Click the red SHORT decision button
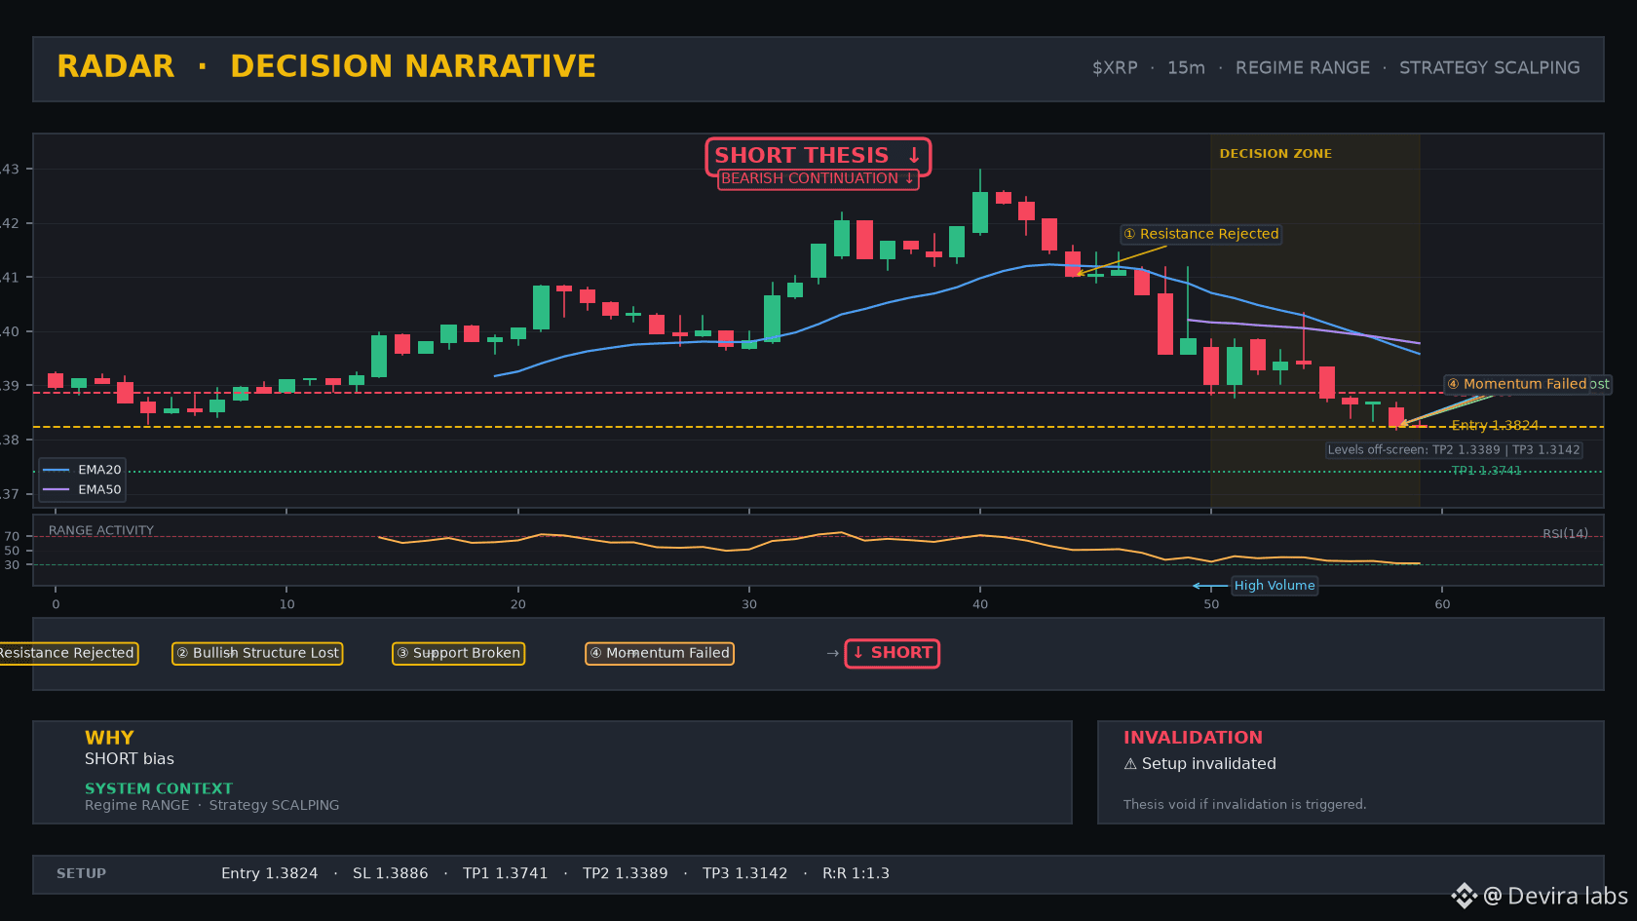The height and width of the screenshot is (921, 1637). tap(892, 653)
